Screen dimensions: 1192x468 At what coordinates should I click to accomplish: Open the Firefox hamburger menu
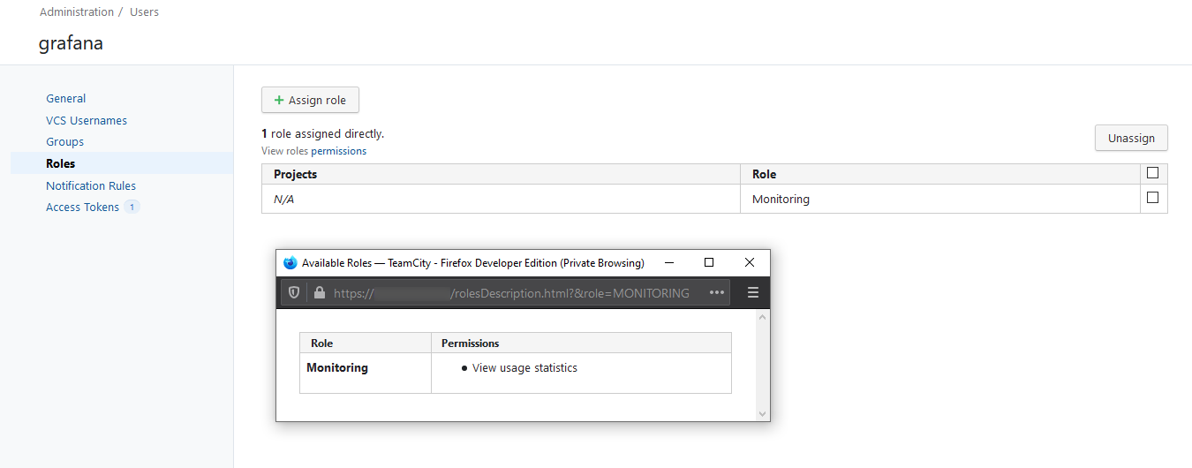point(753,293)
